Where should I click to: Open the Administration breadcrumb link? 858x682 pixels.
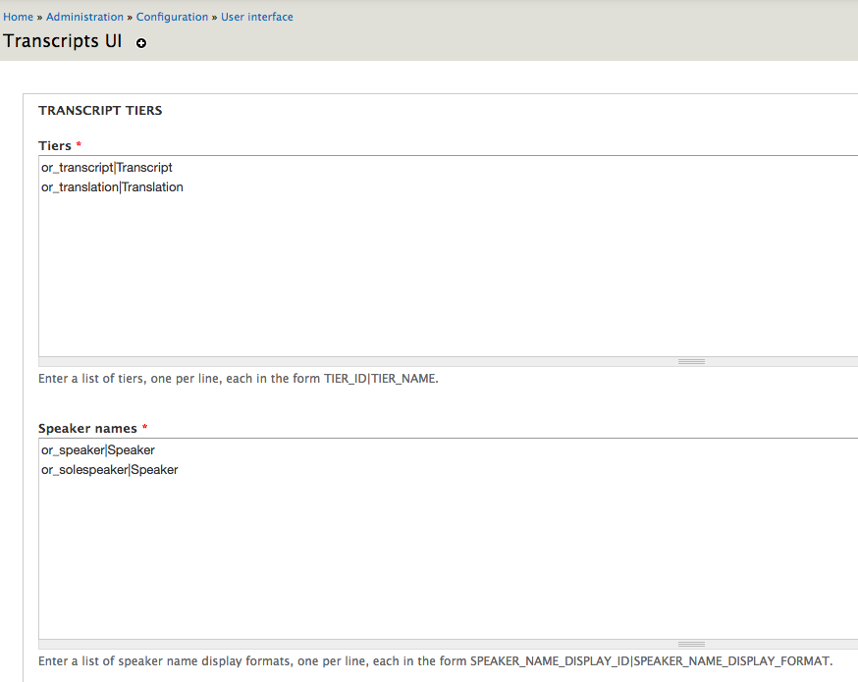click(84, 17)
